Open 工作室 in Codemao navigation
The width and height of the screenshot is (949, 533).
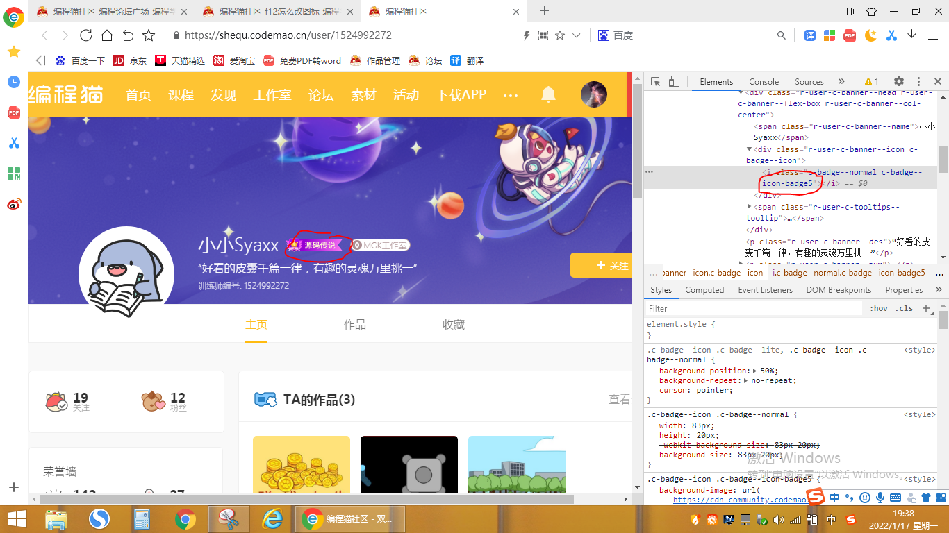[x=272, y=95]
